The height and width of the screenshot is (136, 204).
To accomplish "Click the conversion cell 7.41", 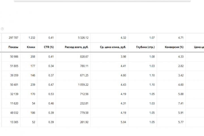I will tap(181, 103).
